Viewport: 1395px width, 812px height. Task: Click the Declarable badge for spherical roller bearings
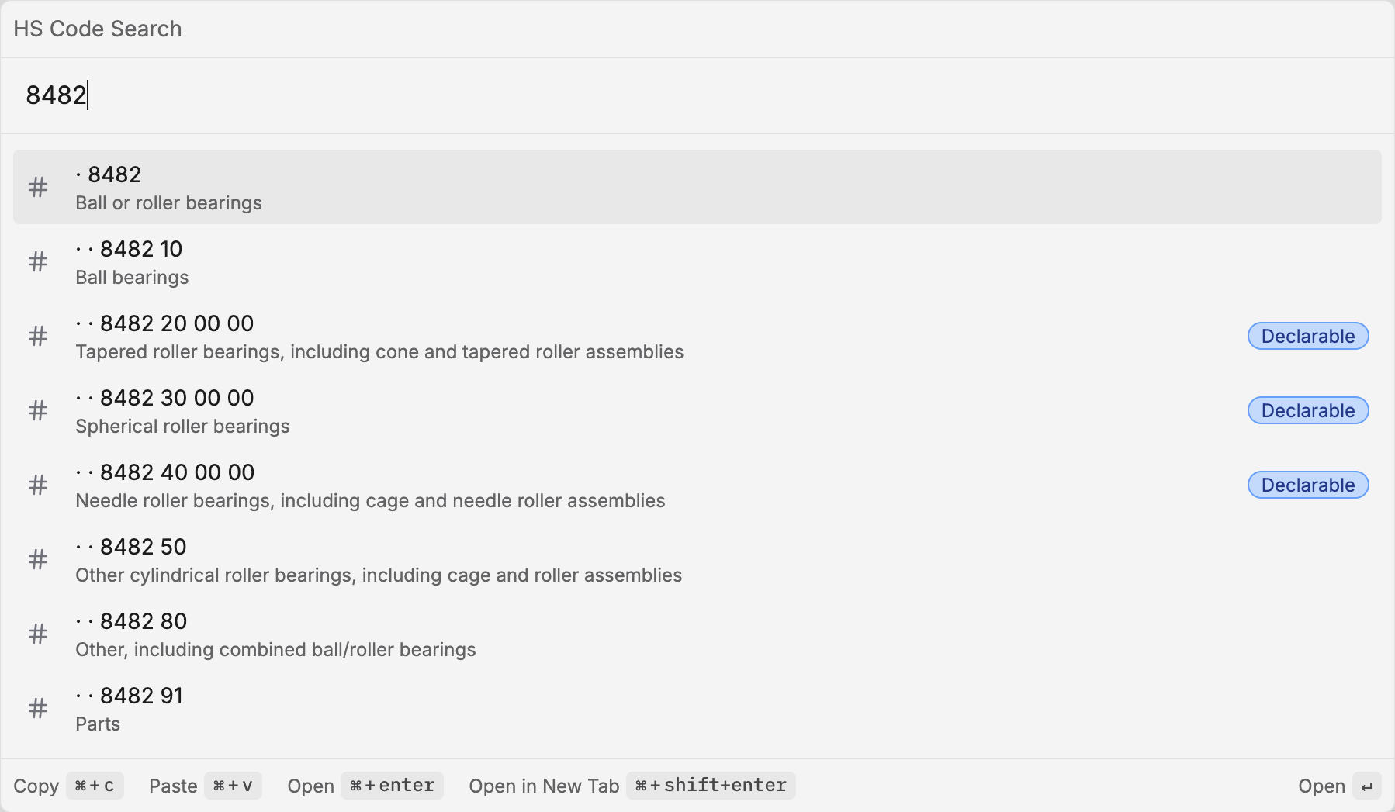(x=1307, y=410)
